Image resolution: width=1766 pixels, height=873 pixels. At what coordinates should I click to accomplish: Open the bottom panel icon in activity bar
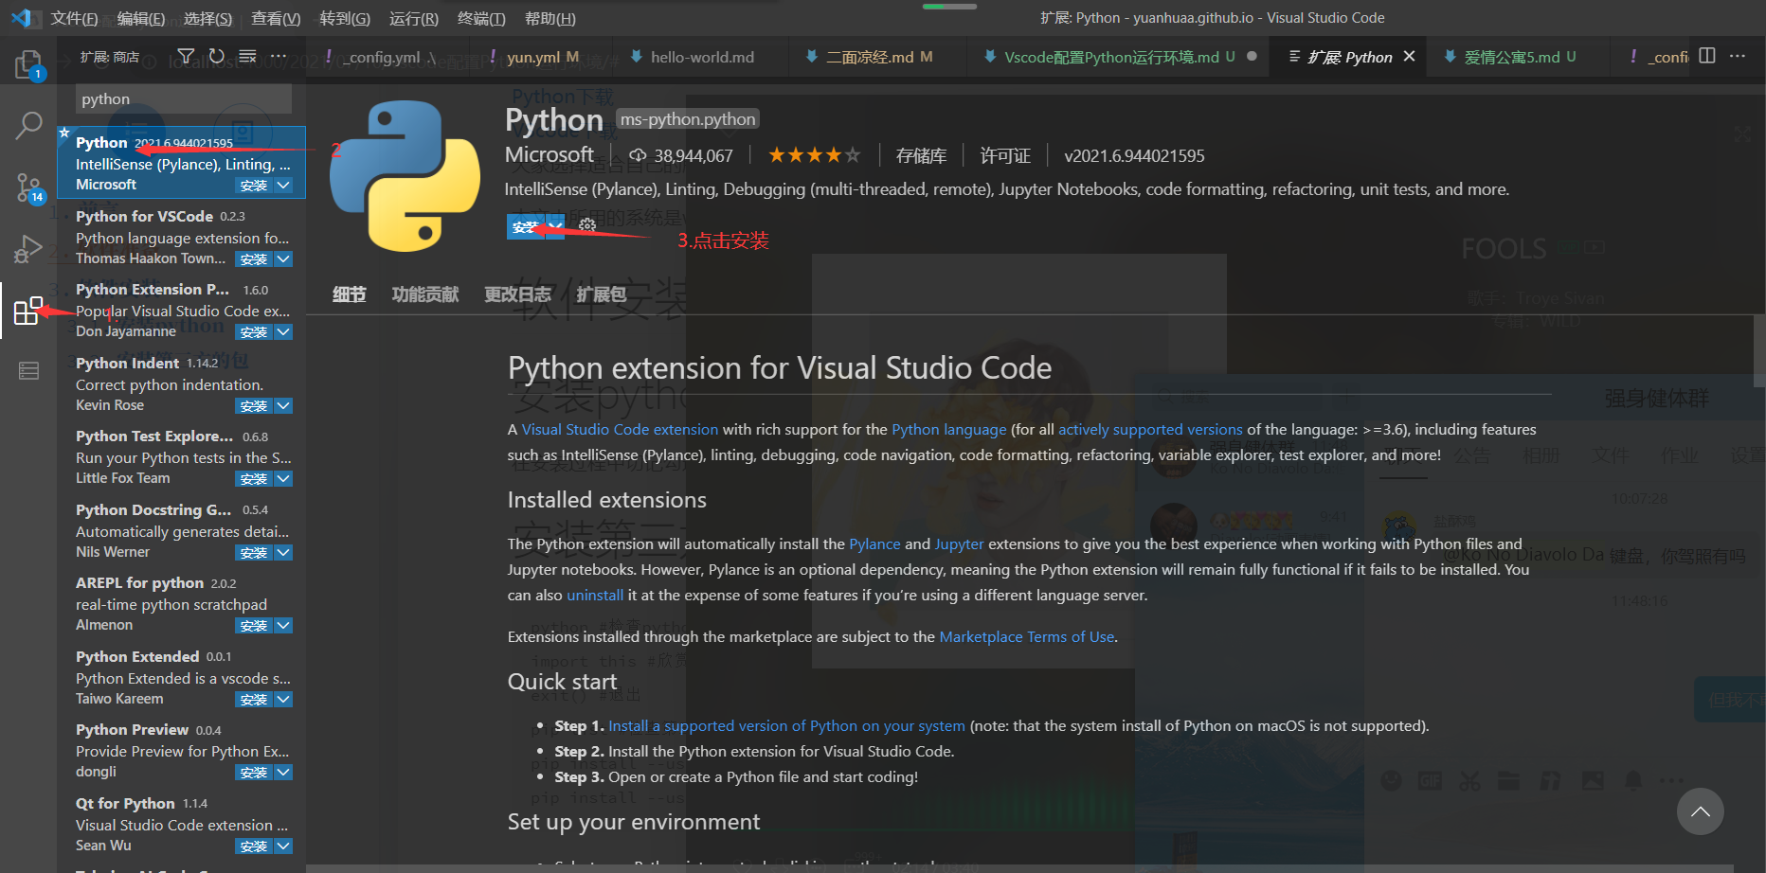(28, 371)
